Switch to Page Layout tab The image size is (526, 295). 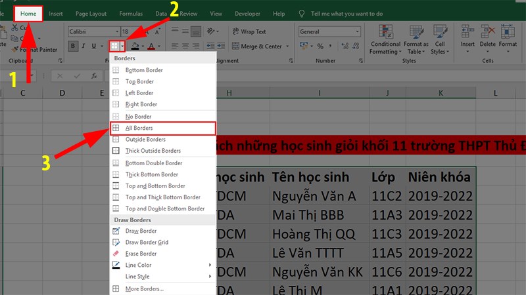pyautogui.click(x=91, y=14)
